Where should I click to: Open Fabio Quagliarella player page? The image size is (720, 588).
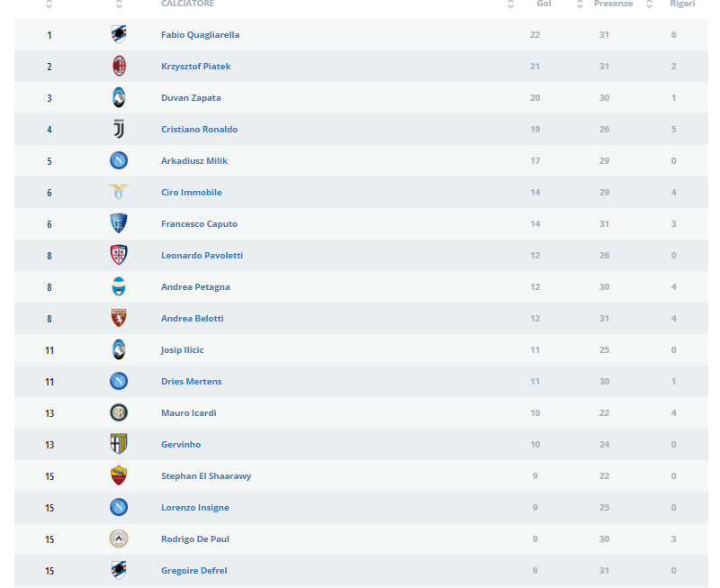200,35
